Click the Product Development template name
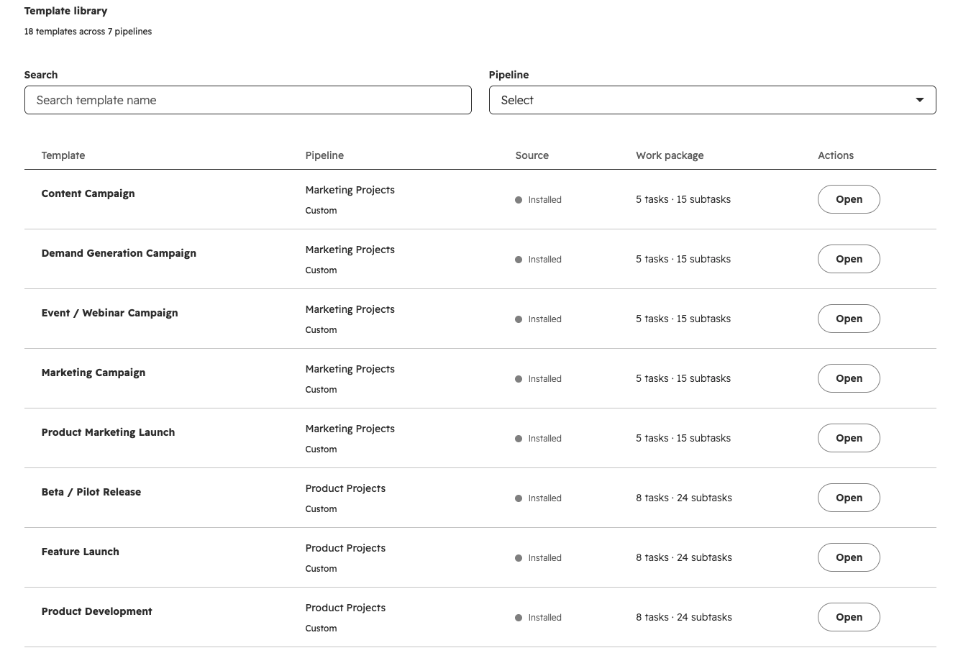976x653 pixels. pyautogui.click(x=96, y=611)
